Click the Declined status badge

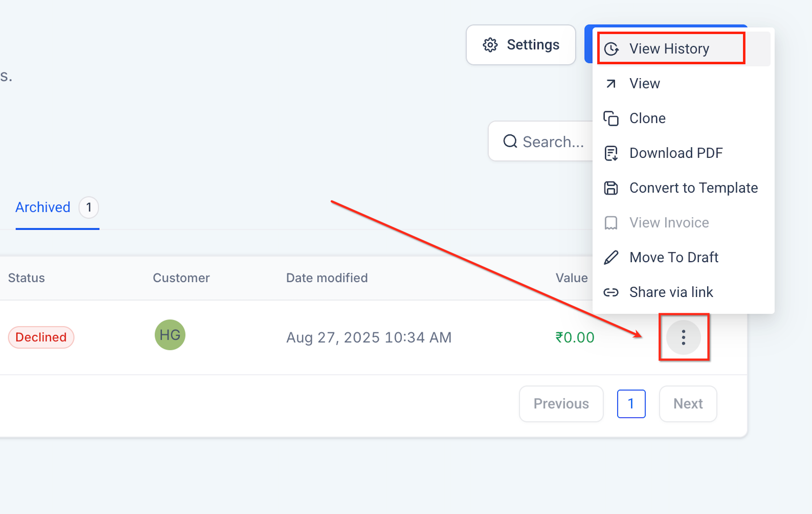(41, 337)
